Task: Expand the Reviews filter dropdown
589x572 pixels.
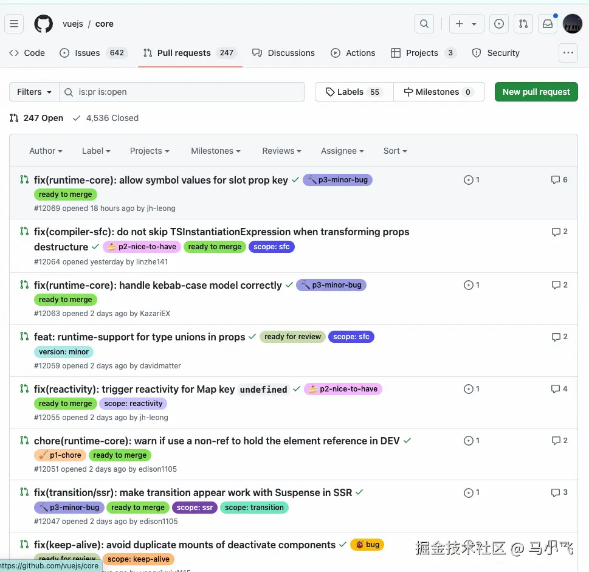Action: (281, 151)
